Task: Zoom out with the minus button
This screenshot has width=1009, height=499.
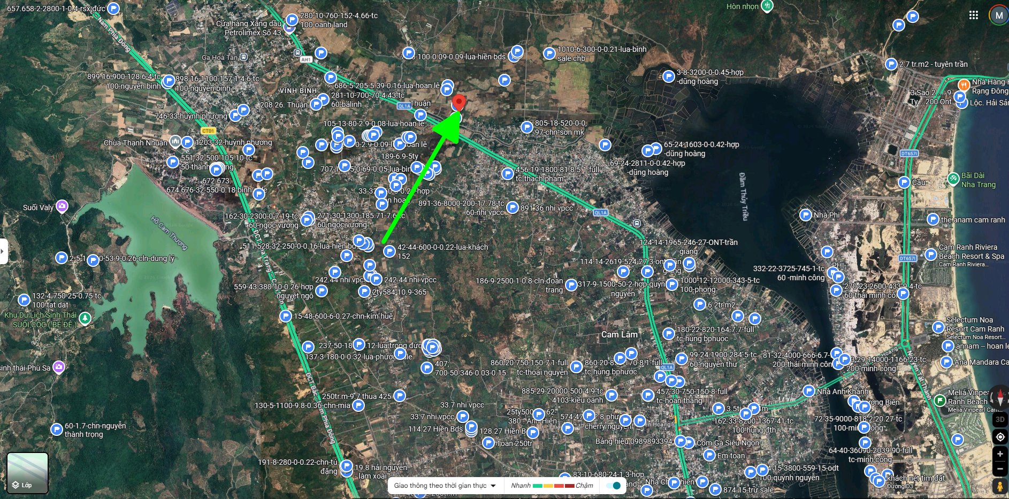Action: pyautogui.click(x=1000, y=469)
